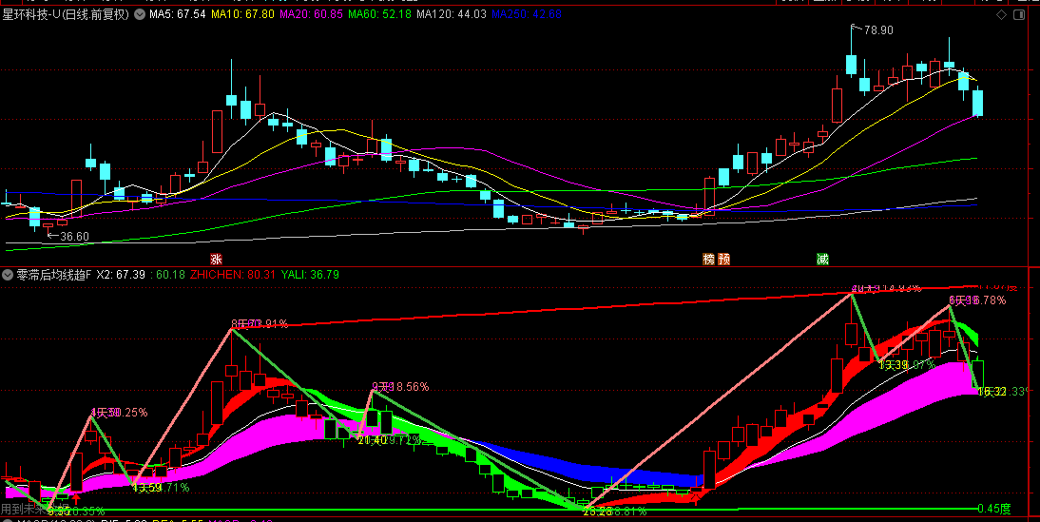
Task: Expand dropdown beside 零滞后均线趋F indicator
Action: pos(8,274)
